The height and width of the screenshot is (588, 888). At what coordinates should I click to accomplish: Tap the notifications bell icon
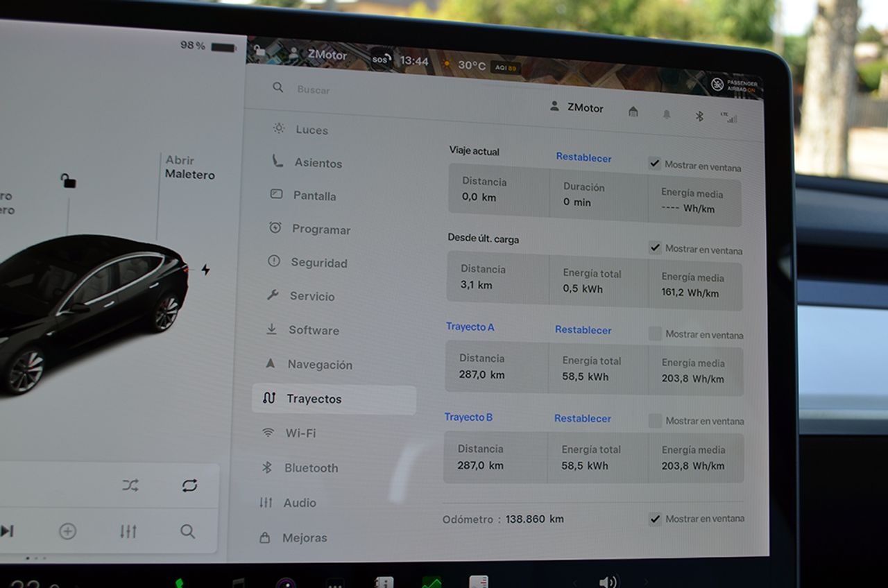point(667,114)
